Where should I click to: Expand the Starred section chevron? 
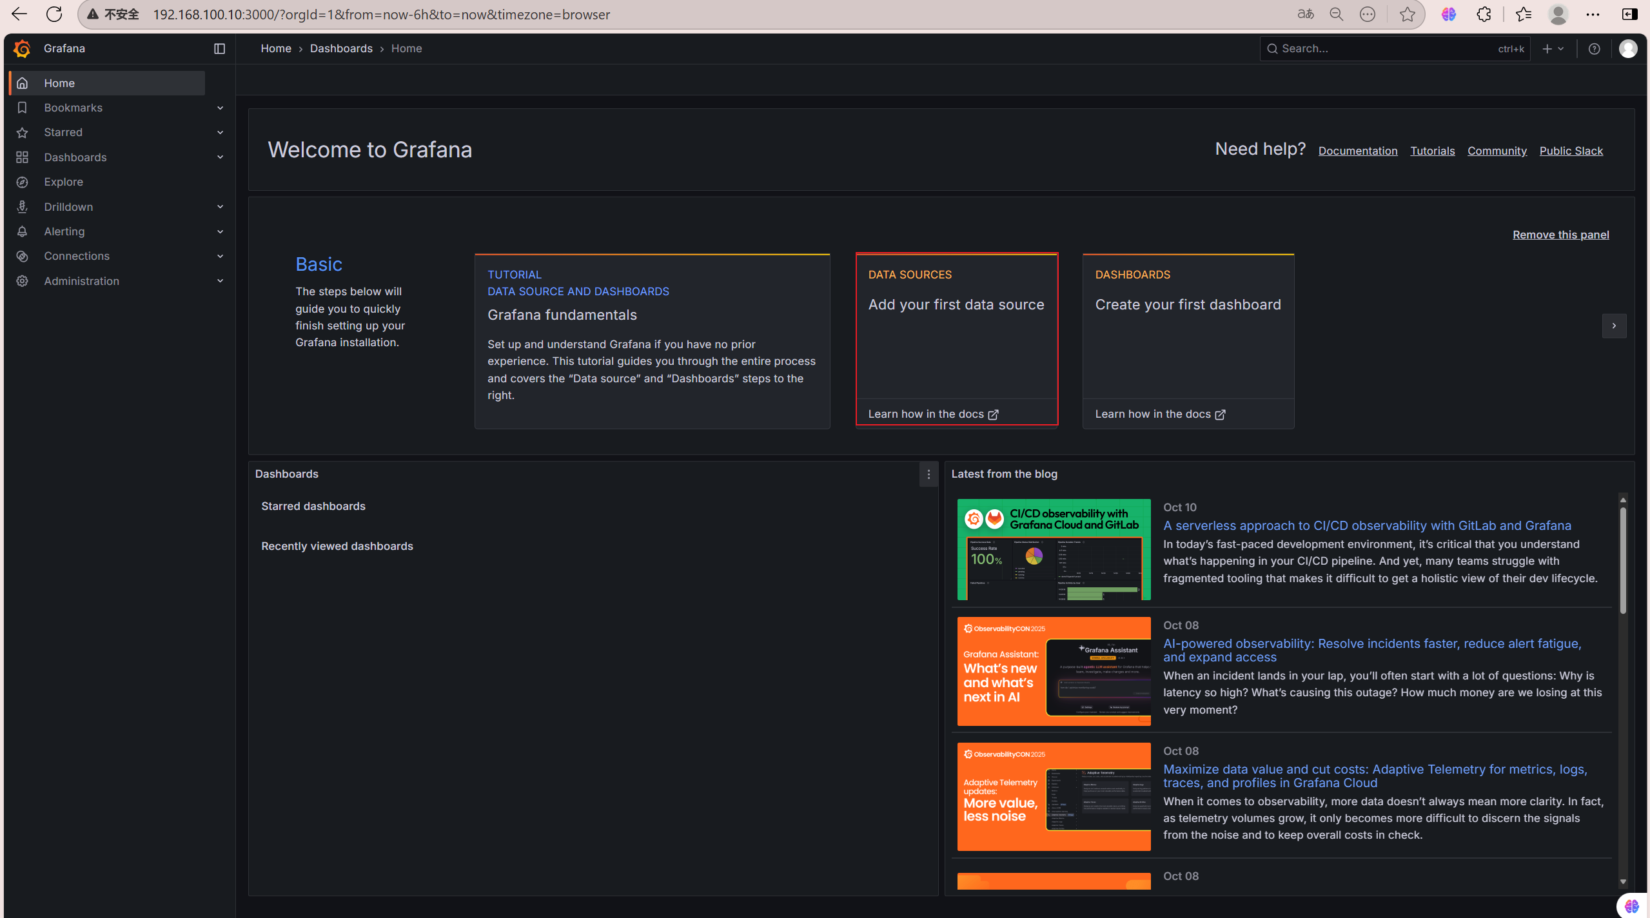[220, 132]
